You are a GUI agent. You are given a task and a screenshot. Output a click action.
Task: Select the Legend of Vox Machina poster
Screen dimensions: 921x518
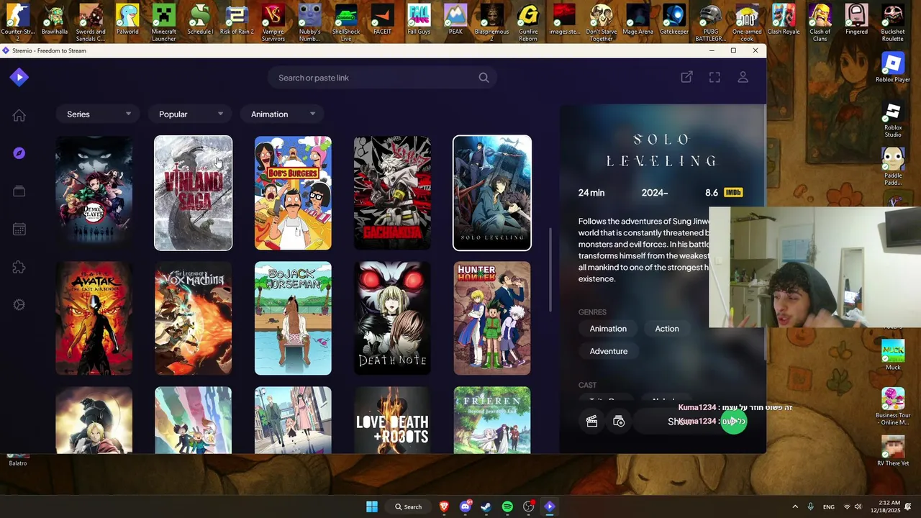pyautogui.click(x=193, y=318)
